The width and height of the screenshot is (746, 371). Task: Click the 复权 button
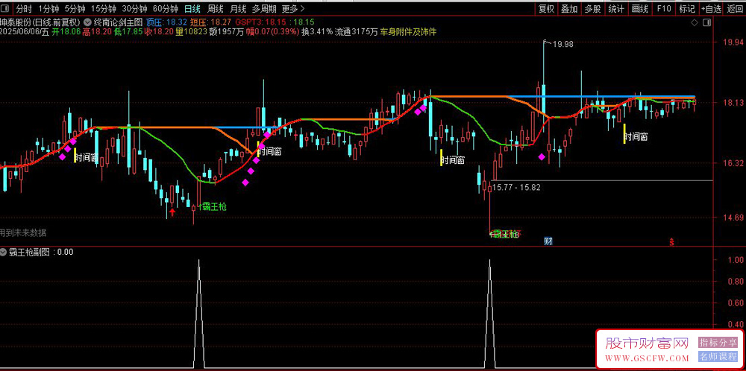pos(546,8)
